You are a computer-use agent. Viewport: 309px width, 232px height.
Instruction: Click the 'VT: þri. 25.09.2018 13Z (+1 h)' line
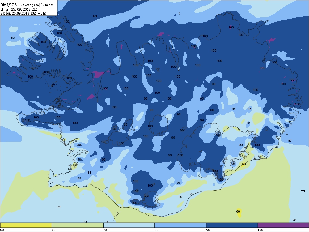[23, 13]
